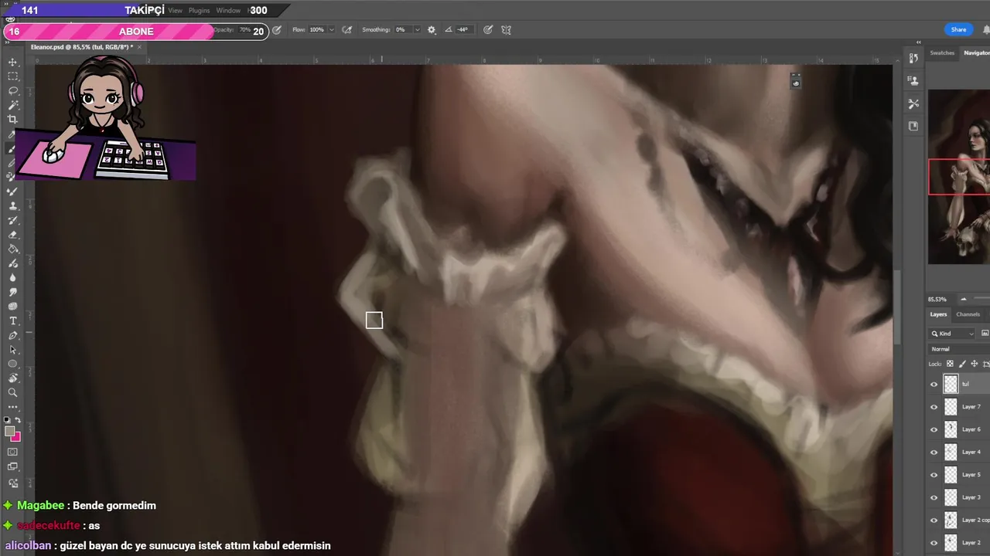This screenshot has width=990, height=556.
Task: Toggle pressure for opacity icon
Action: coord(277,30)
